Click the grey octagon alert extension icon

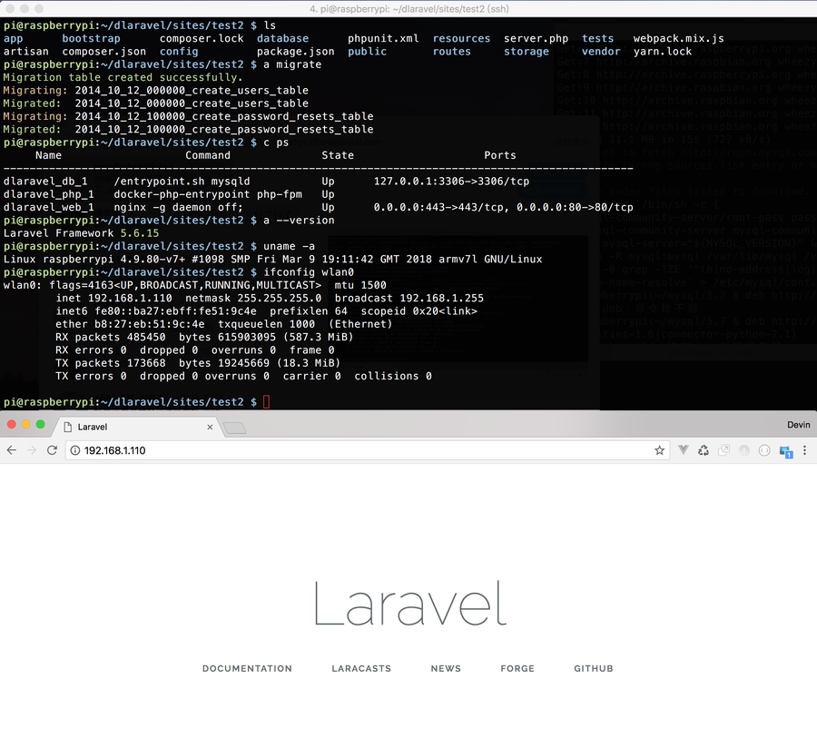pos(744,450)
